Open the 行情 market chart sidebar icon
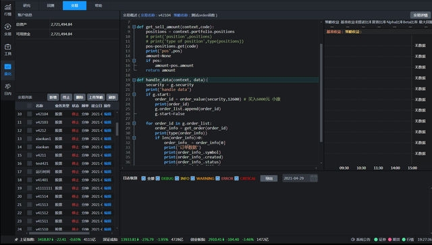The width and height of the screenshot is (432, 245). pos(7,7)
